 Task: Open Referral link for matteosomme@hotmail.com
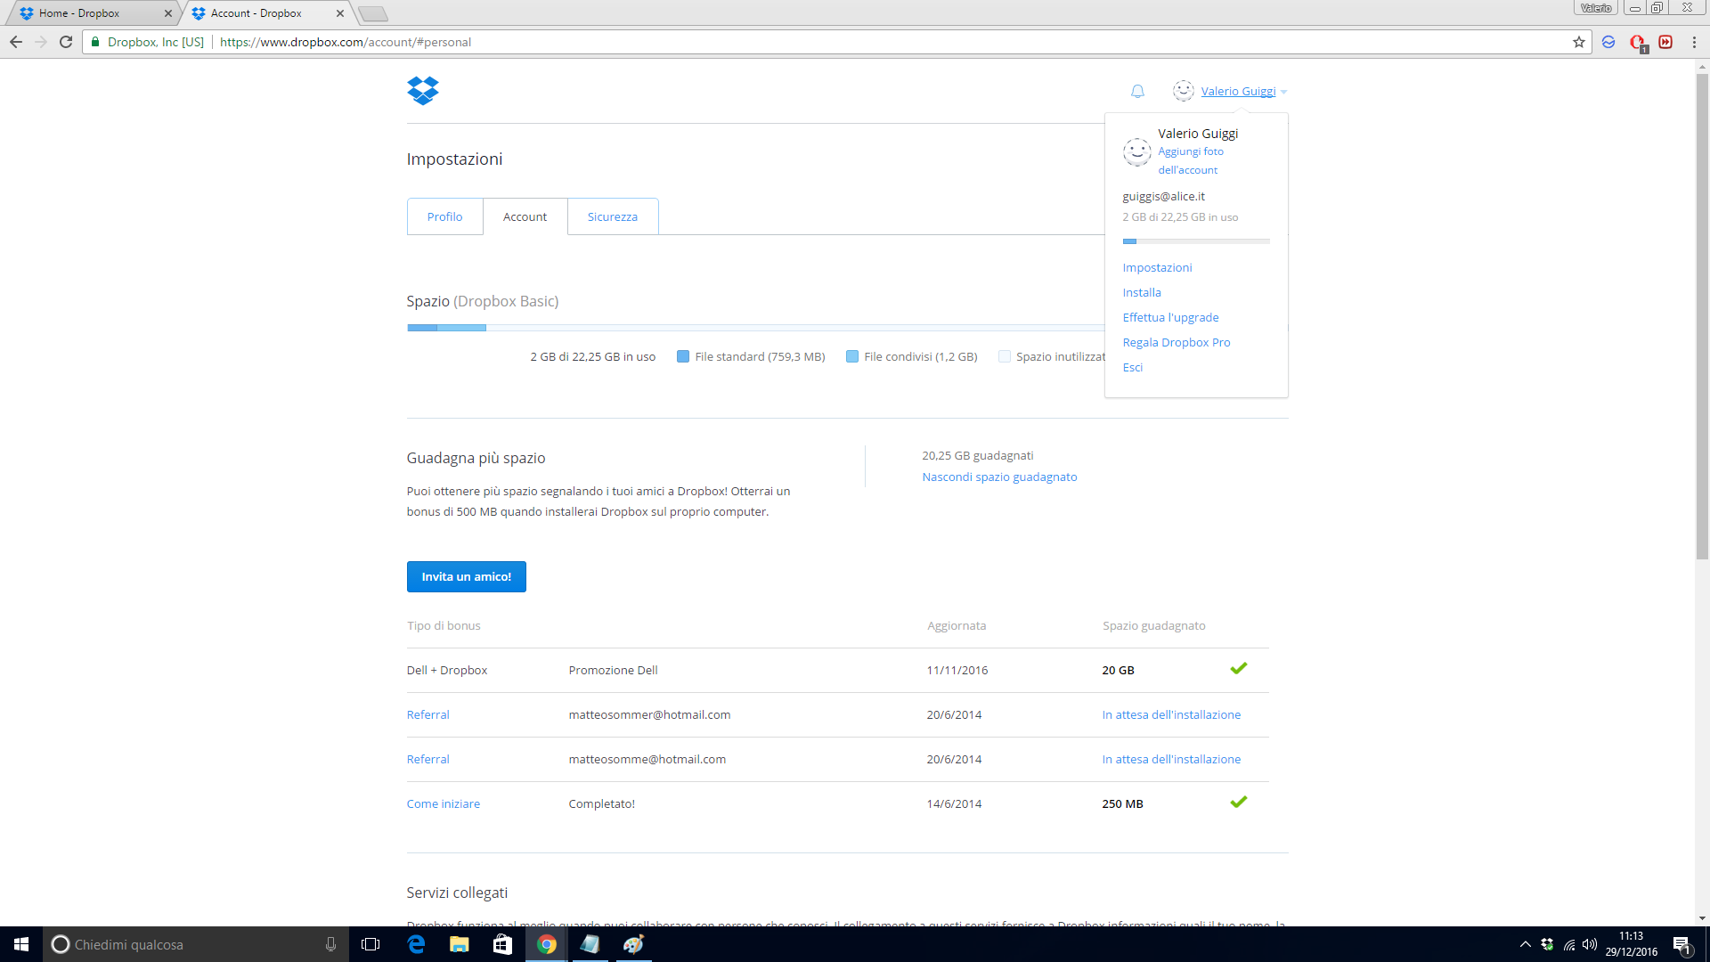(427, 759)
